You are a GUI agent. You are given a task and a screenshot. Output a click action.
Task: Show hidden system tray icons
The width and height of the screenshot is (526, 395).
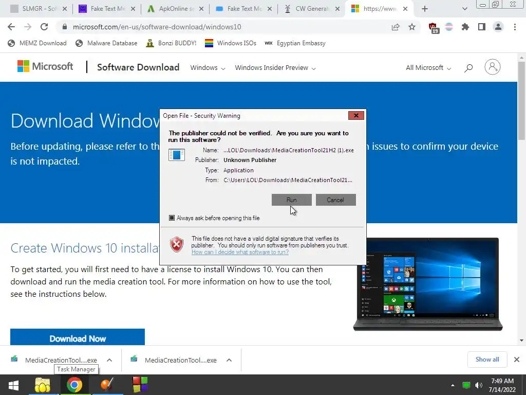pos(453,385)
